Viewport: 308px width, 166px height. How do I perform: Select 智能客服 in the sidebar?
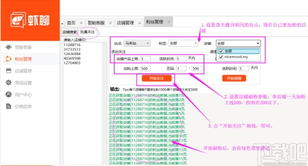(x=23, y=47)
